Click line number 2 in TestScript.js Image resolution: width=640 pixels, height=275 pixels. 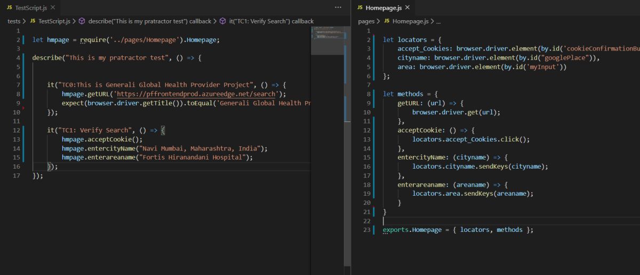click(18, 40)
